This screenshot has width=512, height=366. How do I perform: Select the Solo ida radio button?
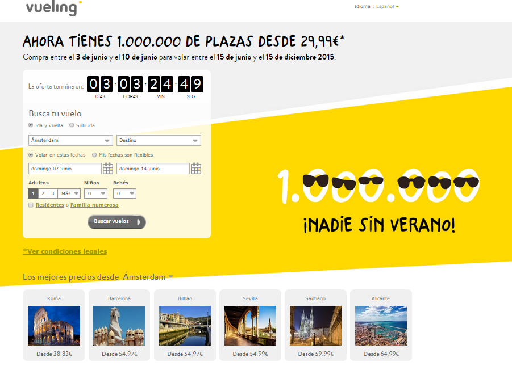point(73,125)
